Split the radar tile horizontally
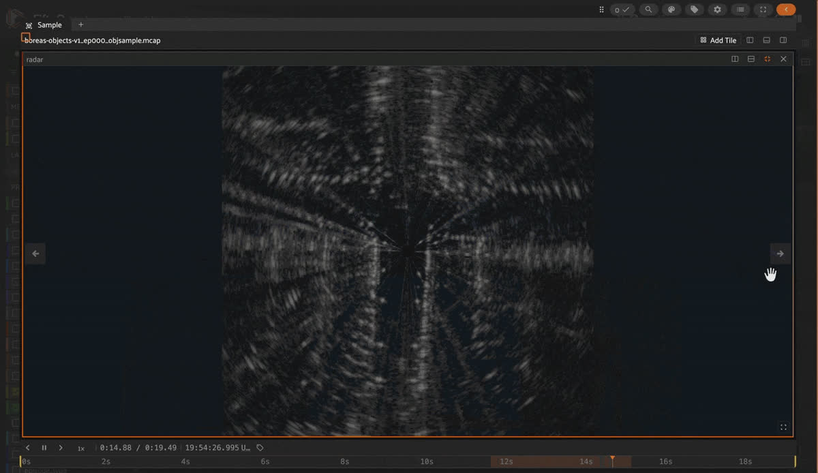Screen dimensions: 818x473 751,59
